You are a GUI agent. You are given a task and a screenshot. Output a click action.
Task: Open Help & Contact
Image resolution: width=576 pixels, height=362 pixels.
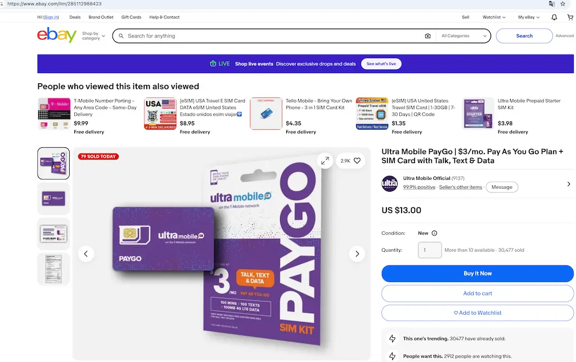[x=164, y=17]
